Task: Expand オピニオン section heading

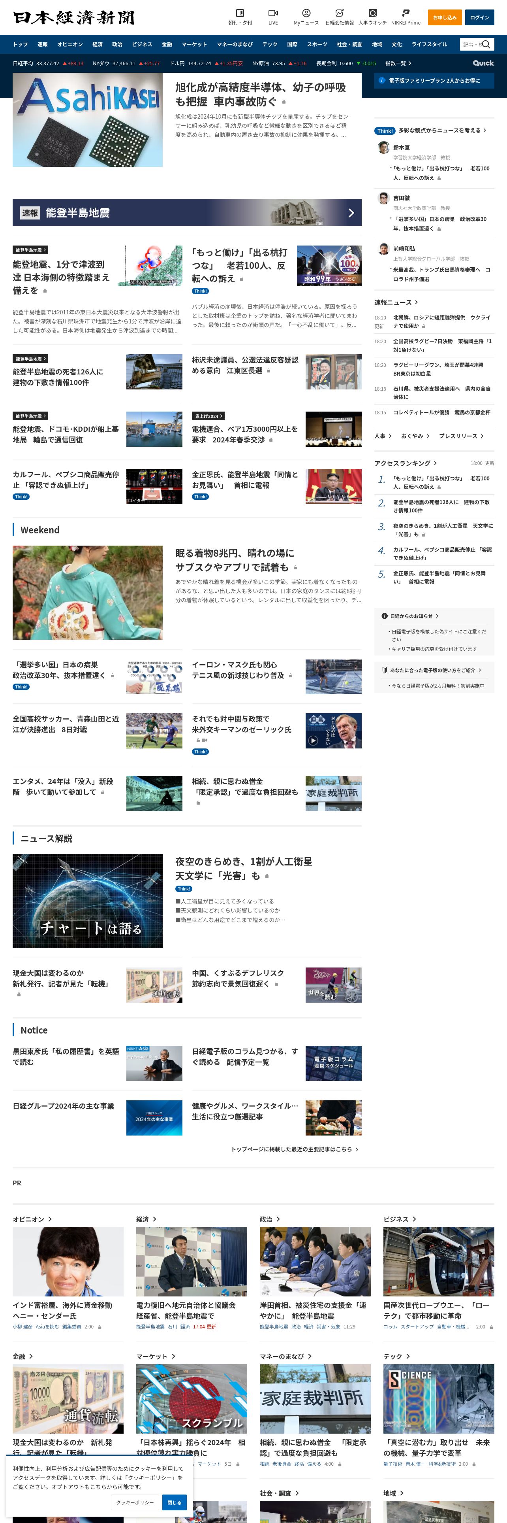Action: tap(32, 1219)
